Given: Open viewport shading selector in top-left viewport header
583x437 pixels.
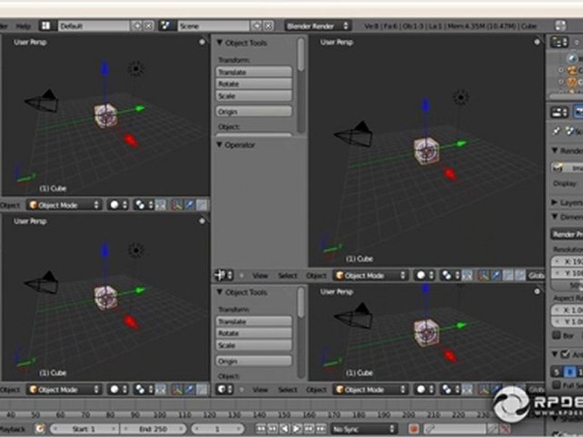Looking at the screenshot, I should pyautogui.click(x=118, y=205).
